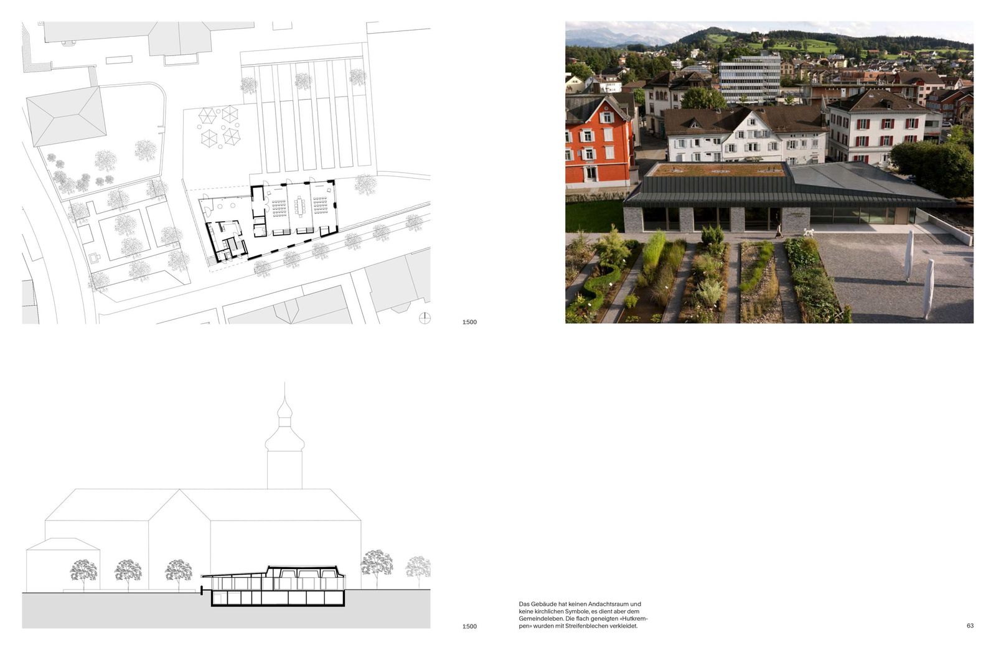Viewport: 996px width, 650px height.
Task: Click the north arrow compass symbol
Action: [425, 318]
